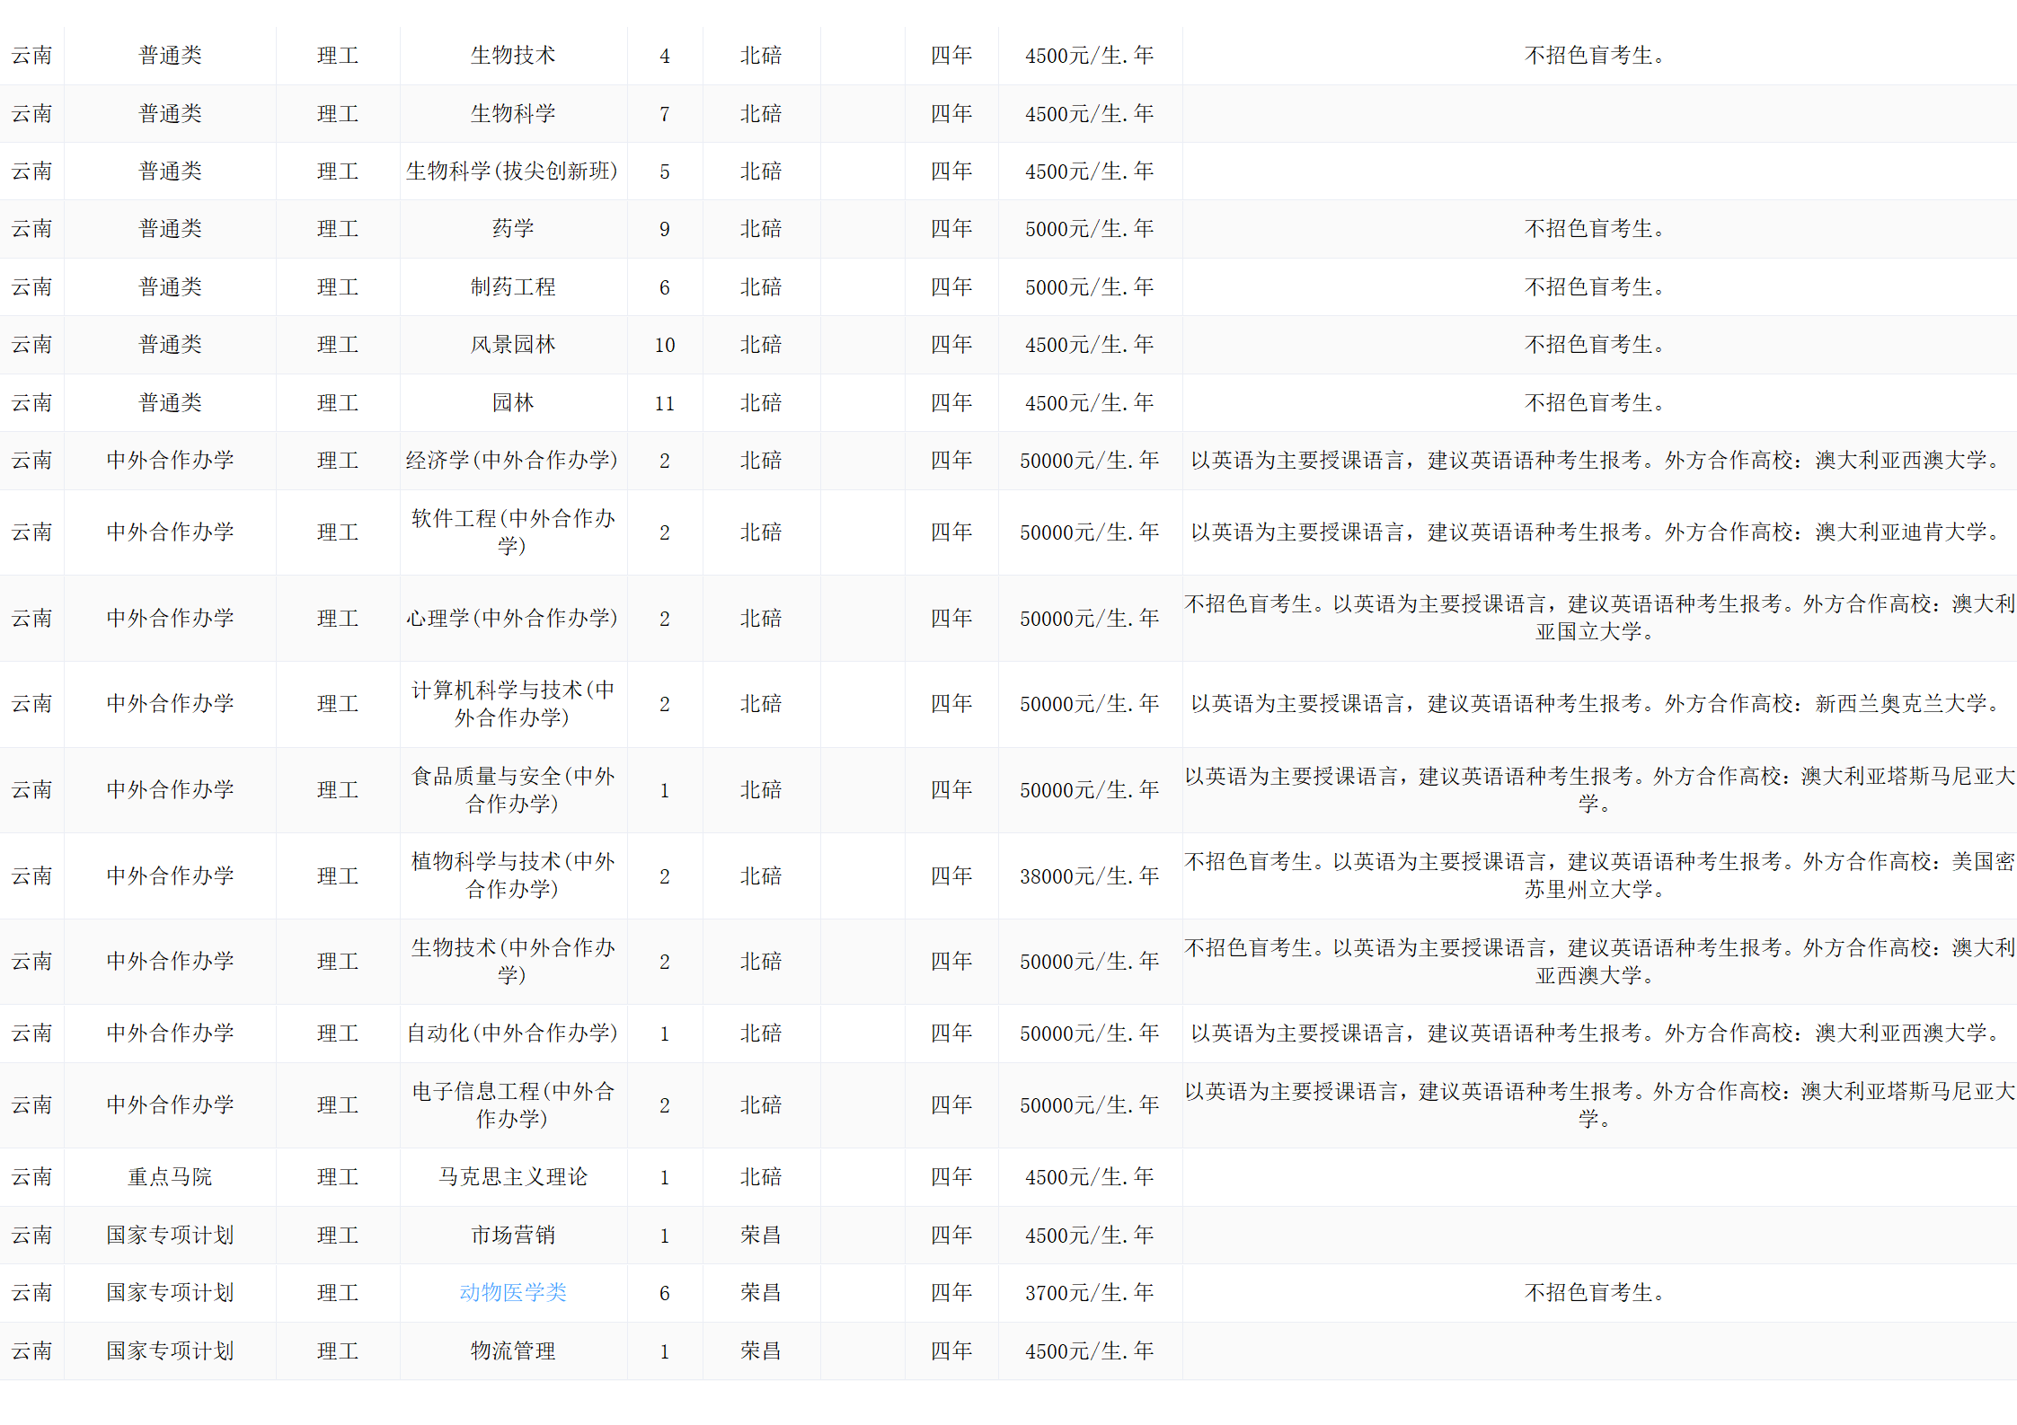The image size is (2017, 1425).
Task: Select 软件工程(中外合作办学) cell
Action: [x=513, y=532]
